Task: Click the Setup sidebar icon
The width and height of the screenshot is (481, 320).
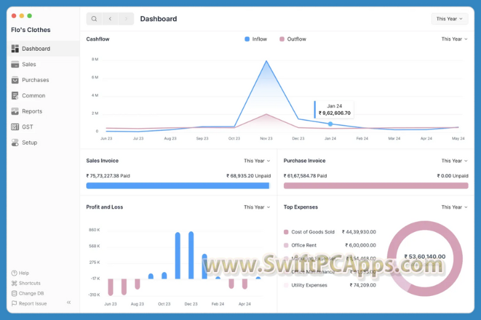Action: [x=15, y=143]
